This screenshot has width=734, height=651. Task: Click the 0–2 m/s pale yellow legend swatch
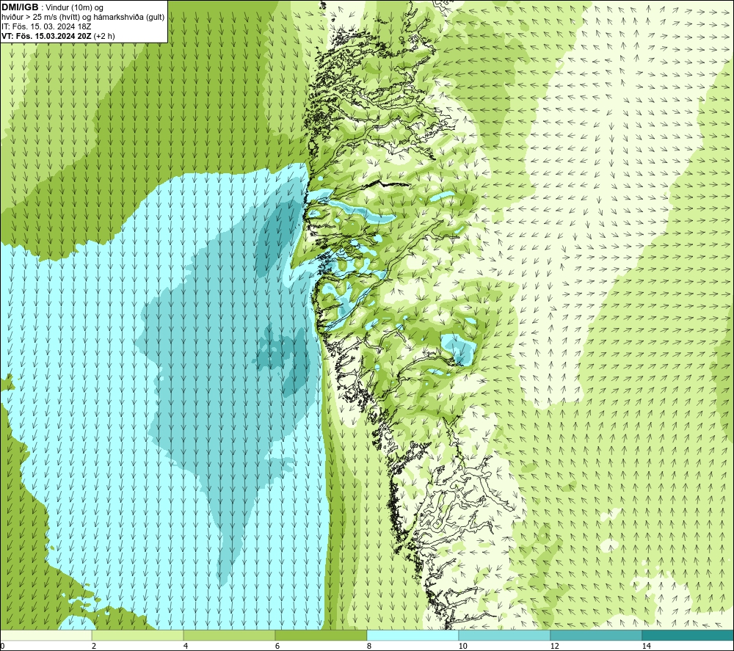[46, 636]
